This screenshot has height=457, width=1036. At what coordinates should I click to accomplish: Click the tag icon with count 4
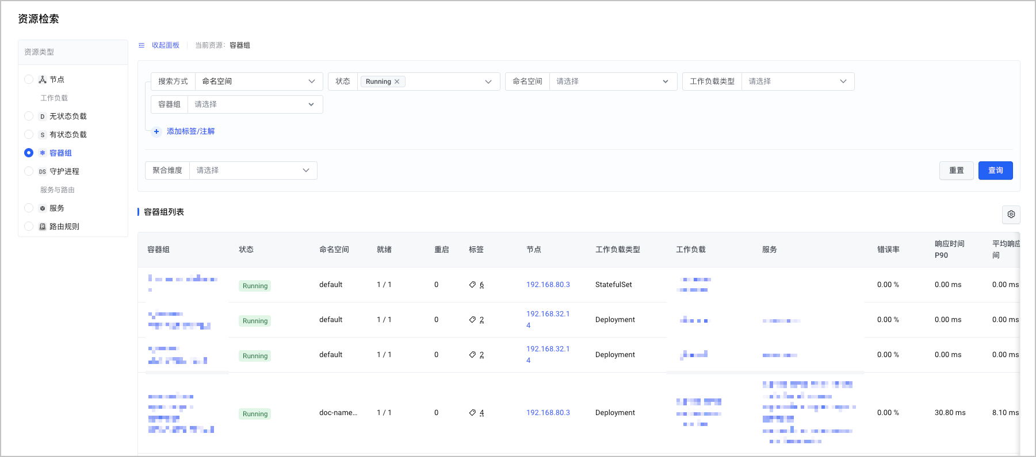click(472, 413)
